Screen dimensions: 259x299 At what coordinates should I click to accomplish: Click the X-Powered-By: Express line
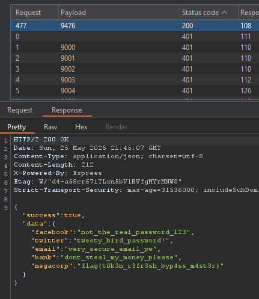tap(58, 173)
